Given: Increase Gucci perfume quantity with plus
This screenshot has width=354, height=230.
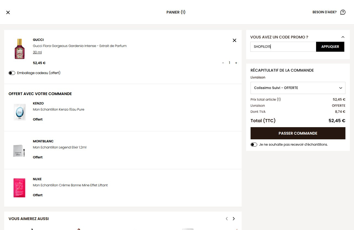Looking at the screenshot, I should point(236,63).
